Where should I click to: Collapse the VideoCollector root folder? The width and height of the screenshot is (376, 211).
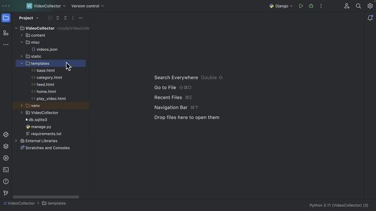point(16,28)
